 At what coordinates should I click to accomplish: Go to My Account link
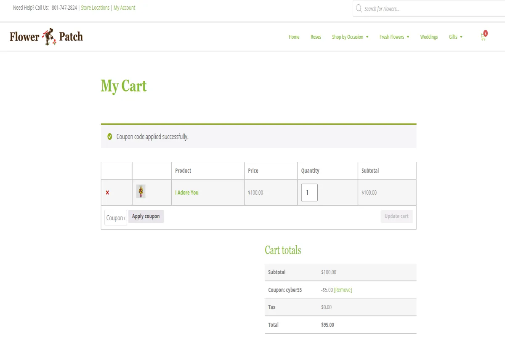124,8
